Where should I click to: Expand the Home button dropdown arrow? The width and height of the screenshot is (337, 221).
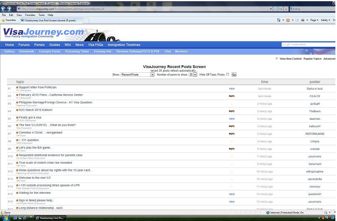(283, 20)
